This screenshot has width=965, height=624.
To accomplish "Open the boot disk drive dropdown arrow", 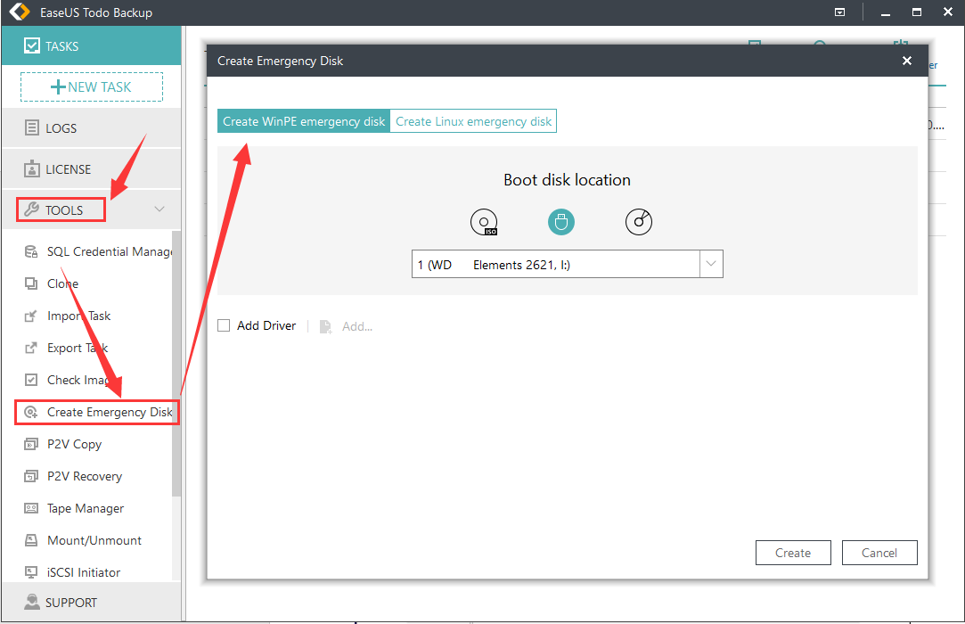I will point(711,264).
